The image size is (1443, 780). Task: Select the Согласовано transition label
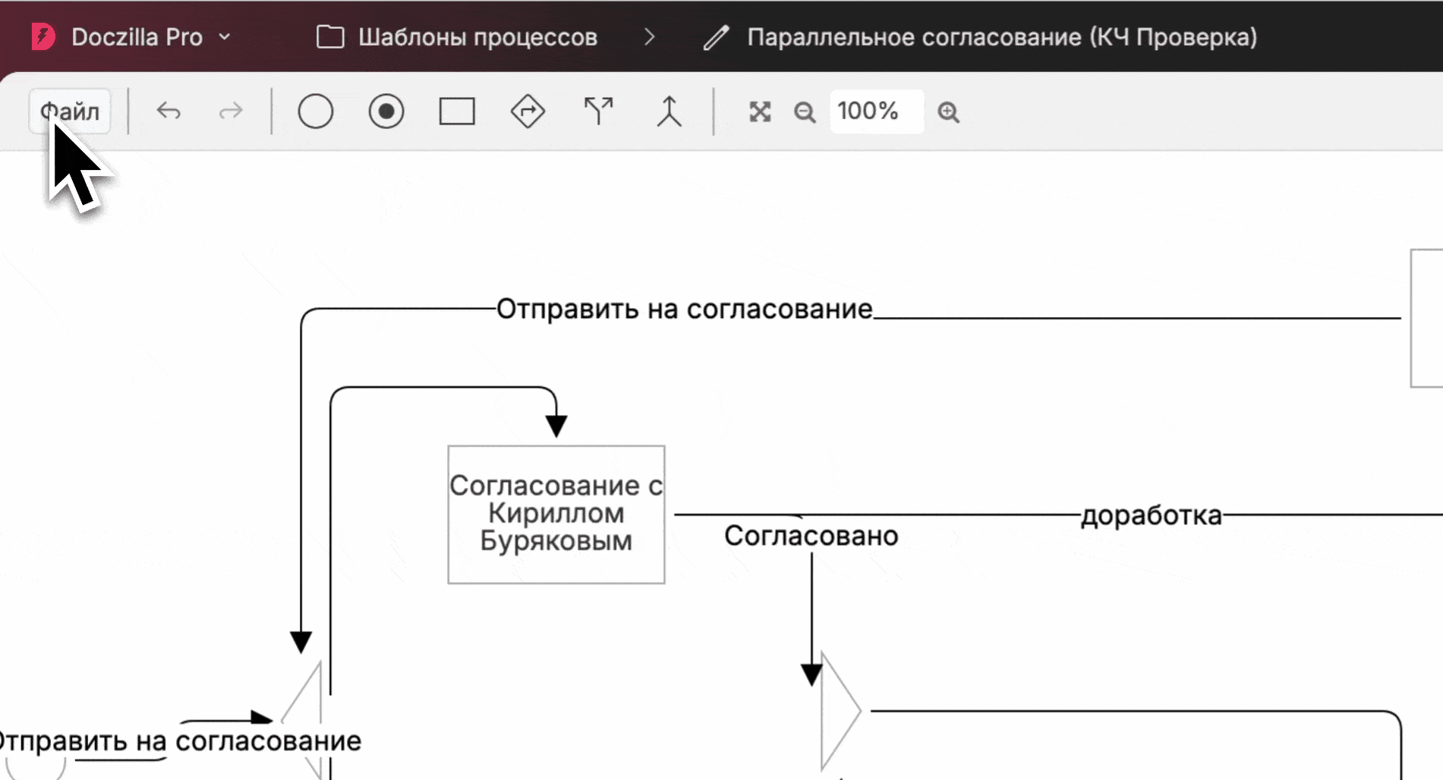[x=811, y=536]
